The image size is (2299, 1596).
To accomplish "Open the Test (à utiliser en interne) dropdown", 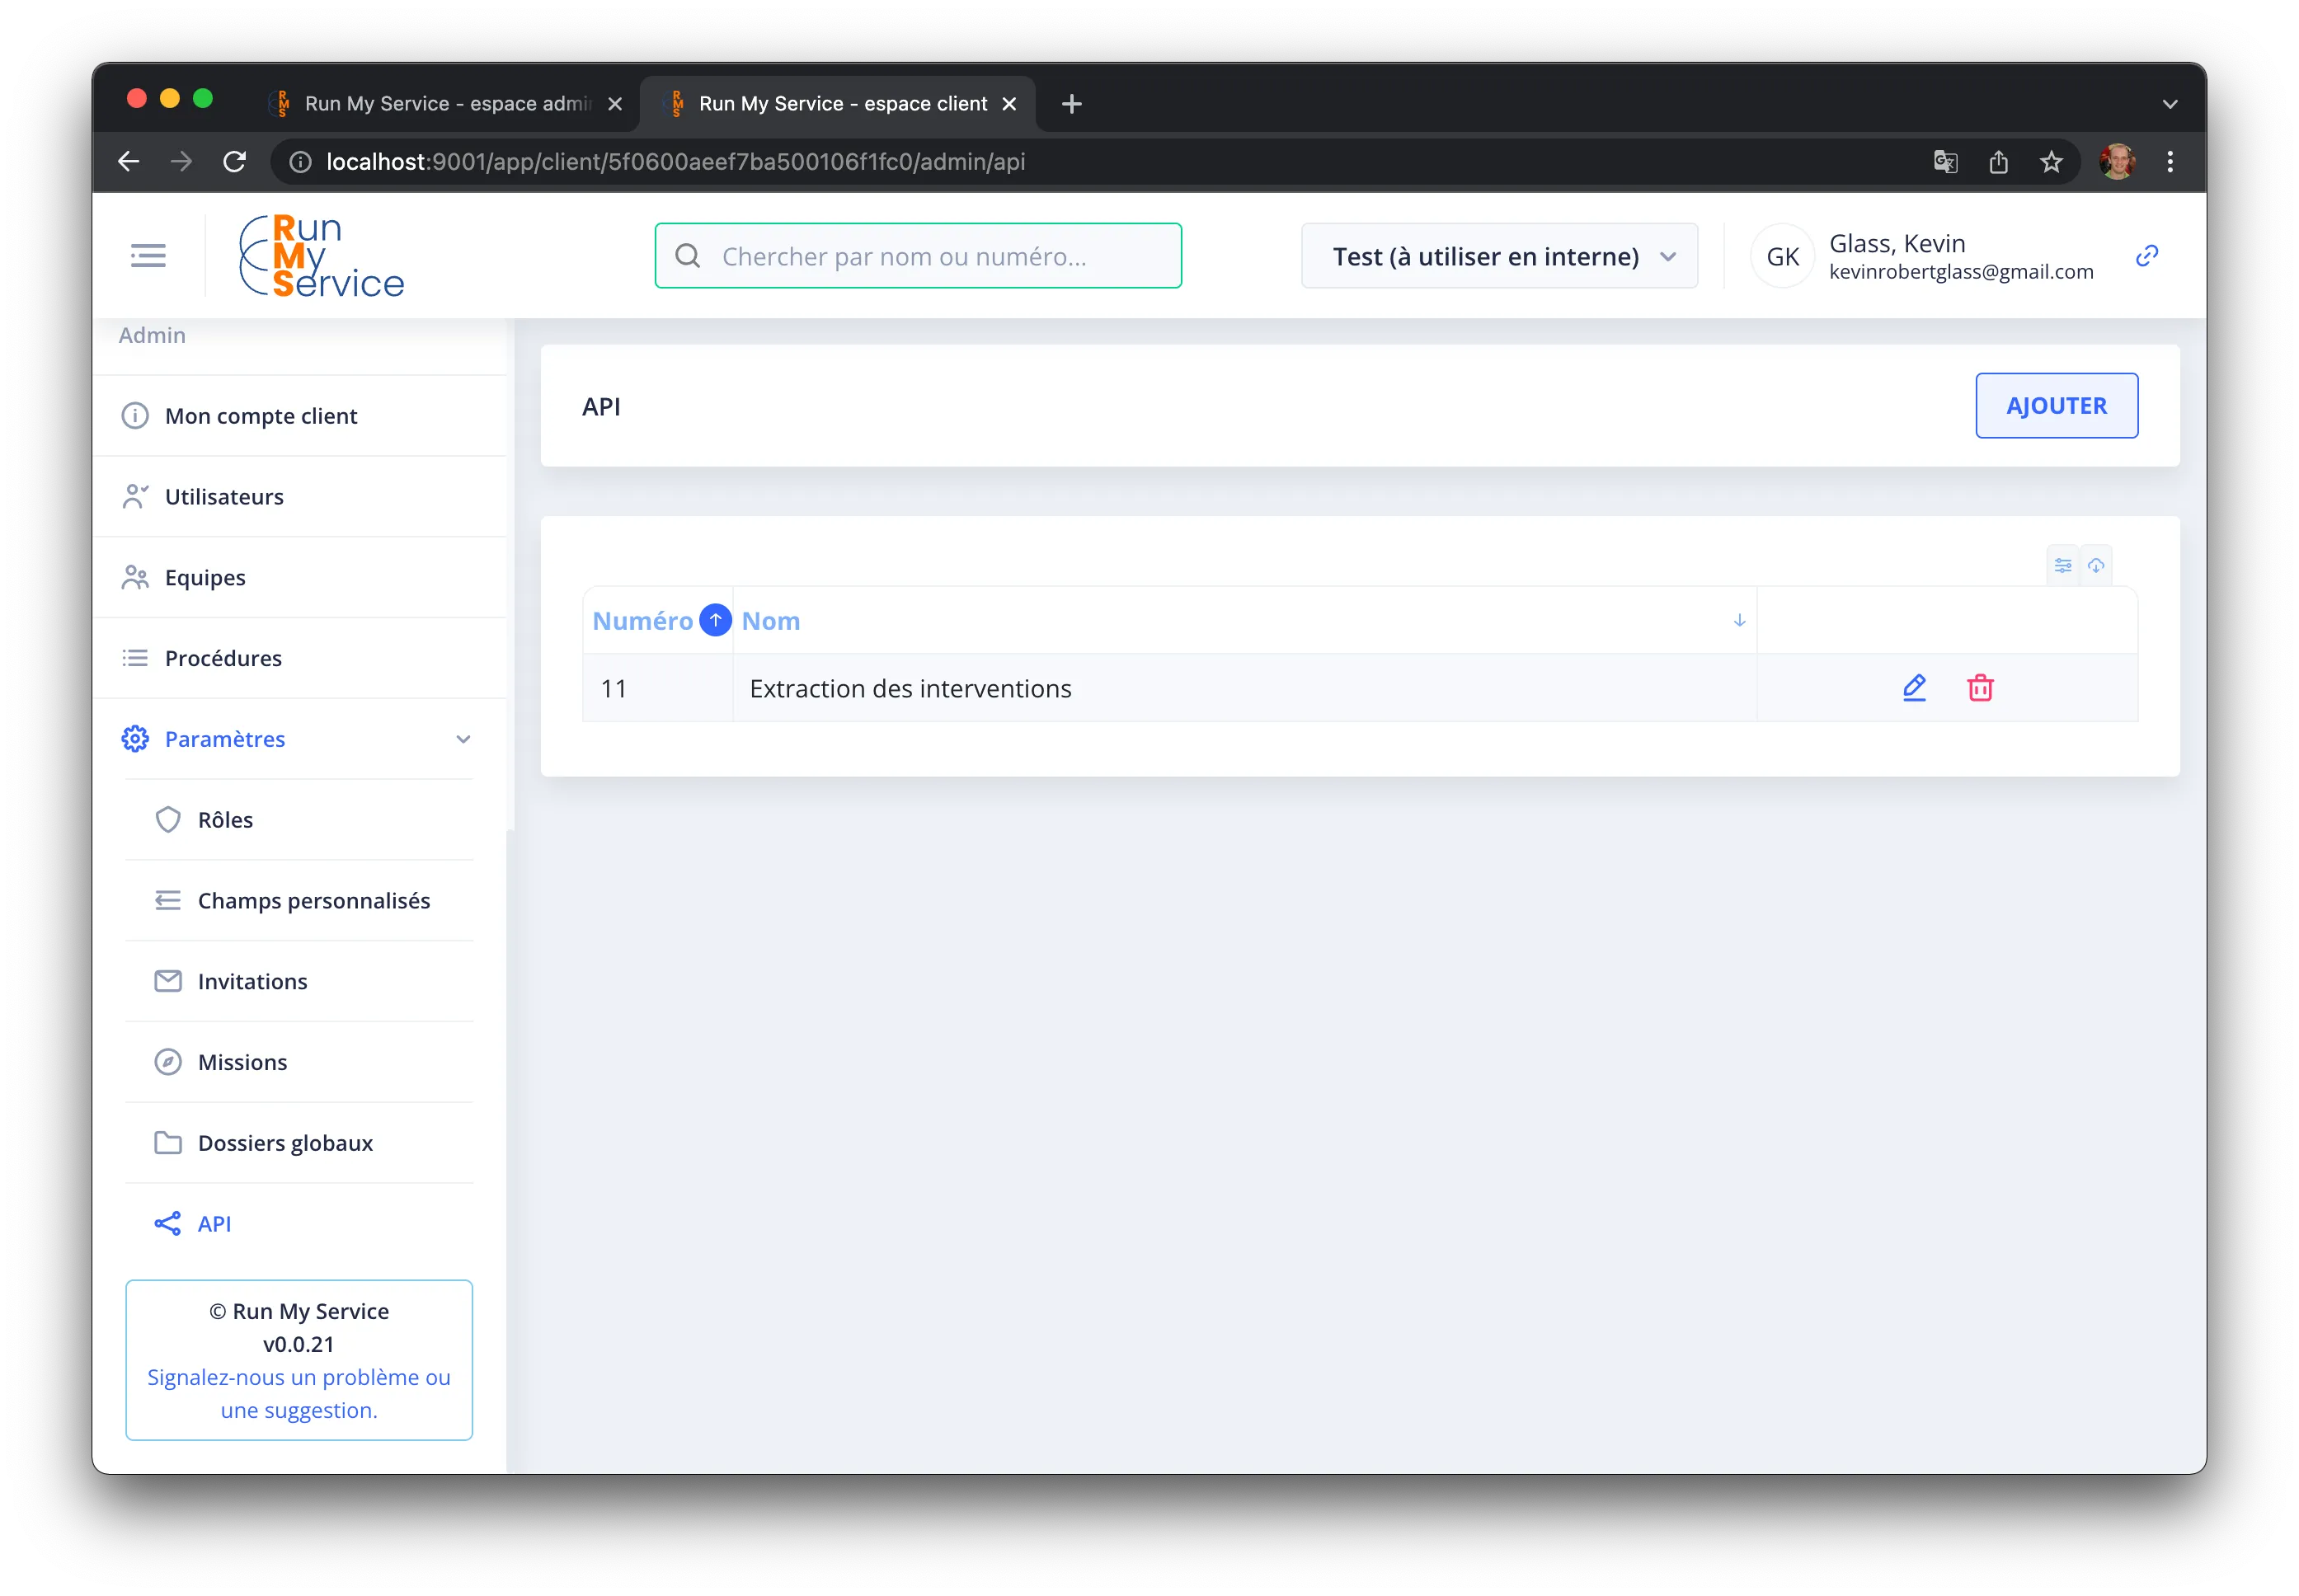I will [x=1498, y=256].
